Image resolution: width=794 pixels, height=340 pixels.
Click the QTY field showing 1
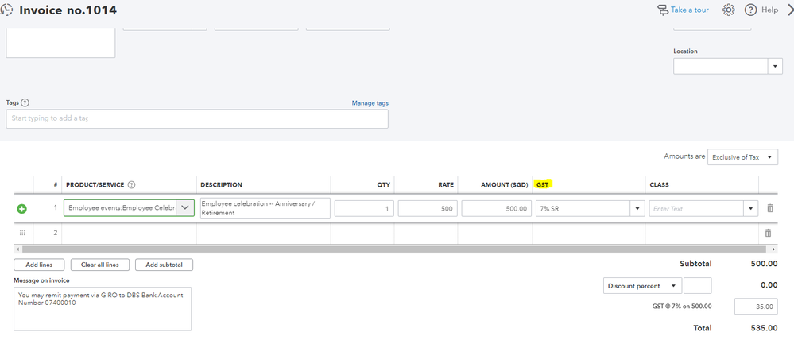coord(364,208)
